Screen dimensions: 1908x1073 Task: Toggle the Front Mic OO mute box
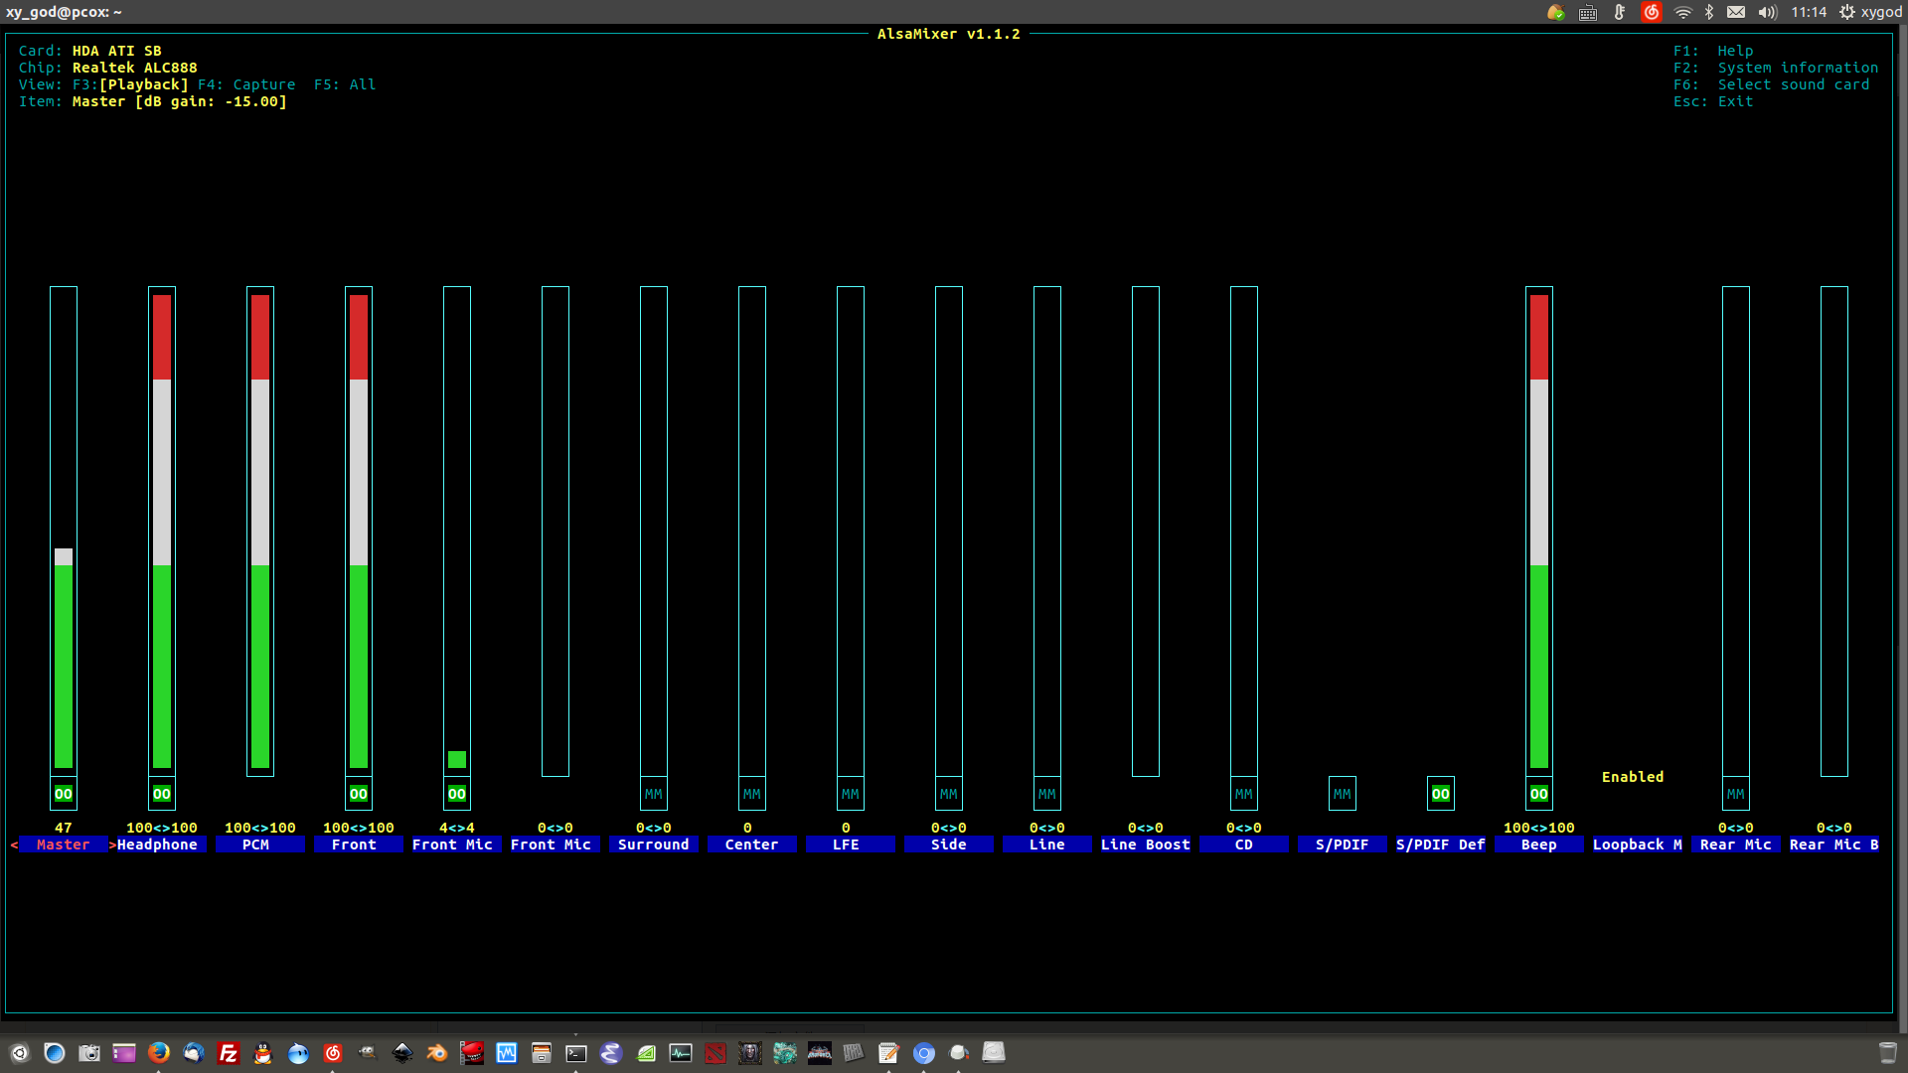[x=457, y=794]
